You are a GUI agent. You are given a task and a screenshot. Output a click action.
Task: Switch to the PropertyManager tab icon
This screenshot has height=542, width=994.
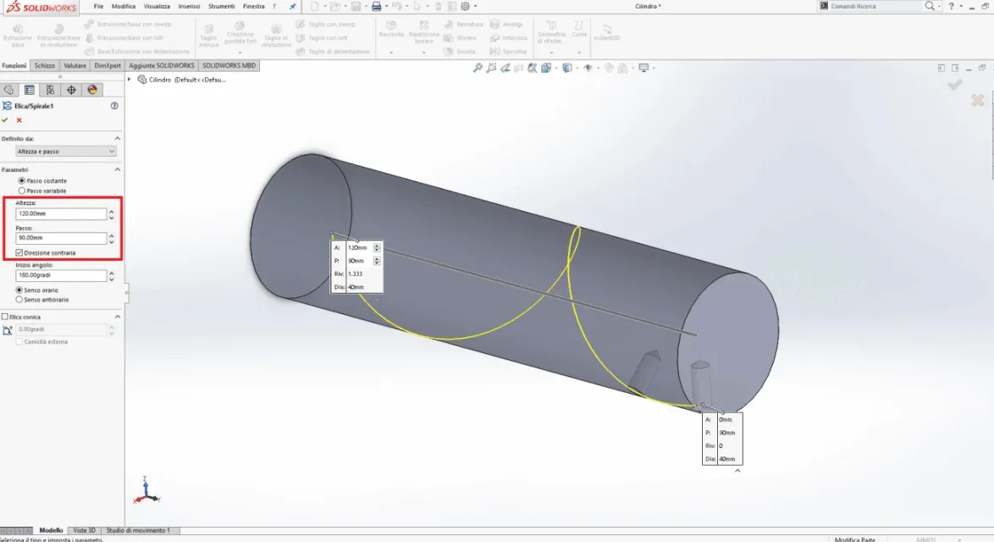pyautogui.click(x=30, y=90)
